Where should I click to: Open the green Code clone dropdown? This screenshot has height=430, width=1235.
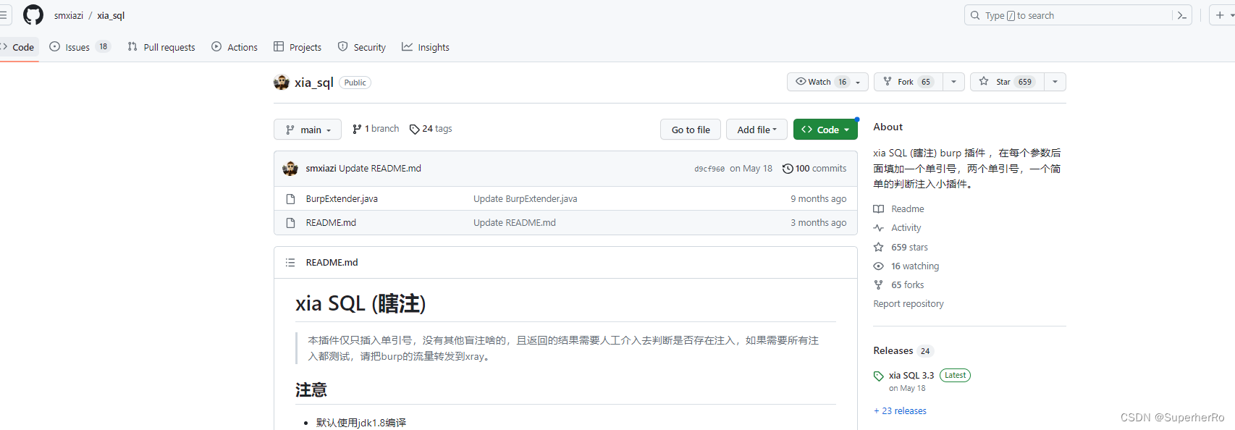pyautogui.click(x=825, y=130)
